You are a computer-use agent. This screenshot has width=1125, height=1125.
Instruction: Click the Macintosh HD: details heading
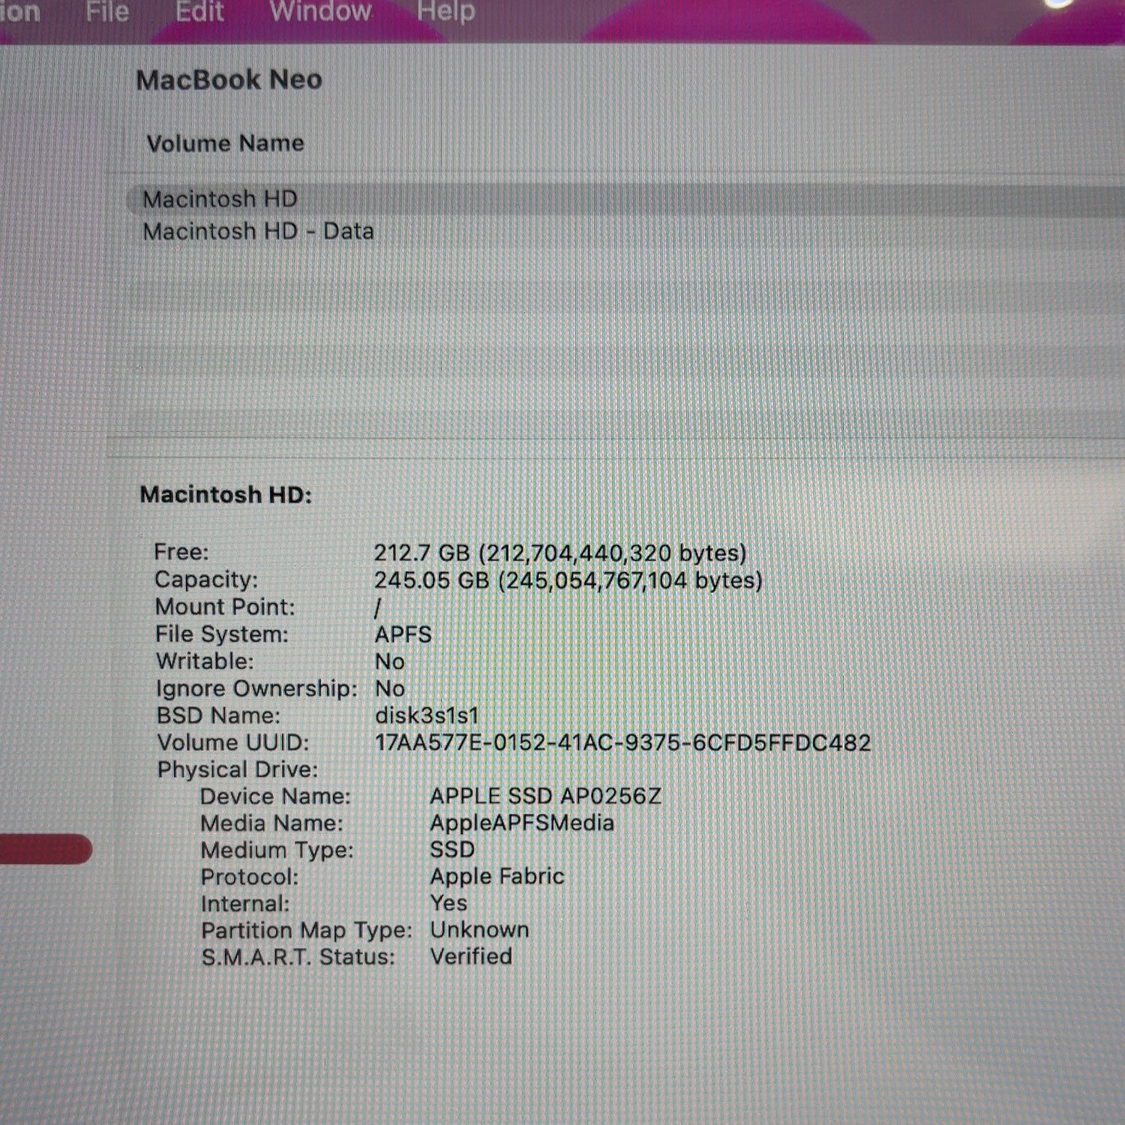(x=226, y=495)
